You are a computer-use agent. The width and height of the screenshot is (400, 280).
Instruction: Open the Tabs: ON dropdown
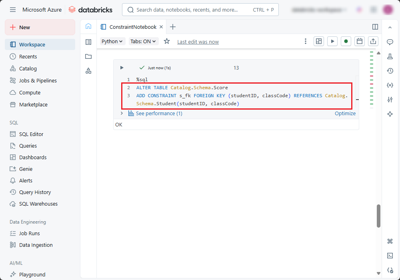coord(144,41)
